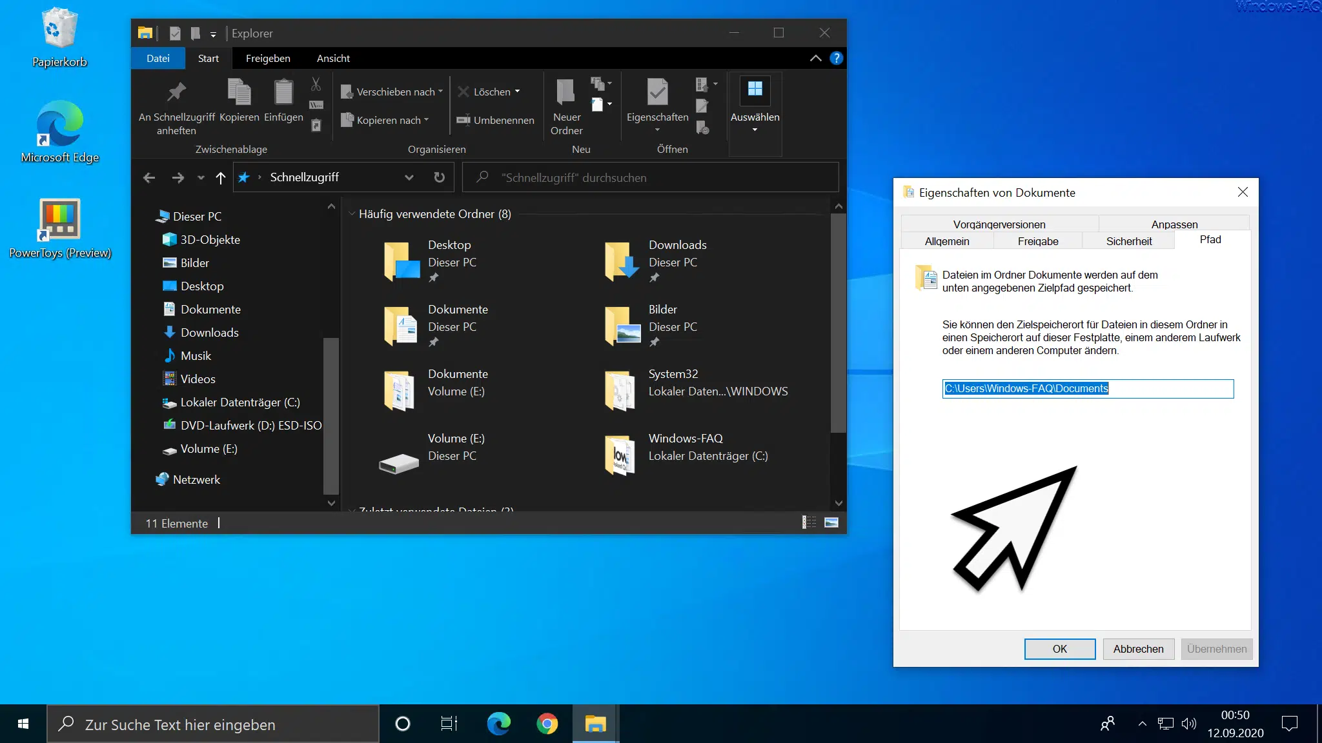The height and width of the screenshot is (743, 1322).
Task: Click the Kopieren icon in ribbon
Action: pos(239,92)
